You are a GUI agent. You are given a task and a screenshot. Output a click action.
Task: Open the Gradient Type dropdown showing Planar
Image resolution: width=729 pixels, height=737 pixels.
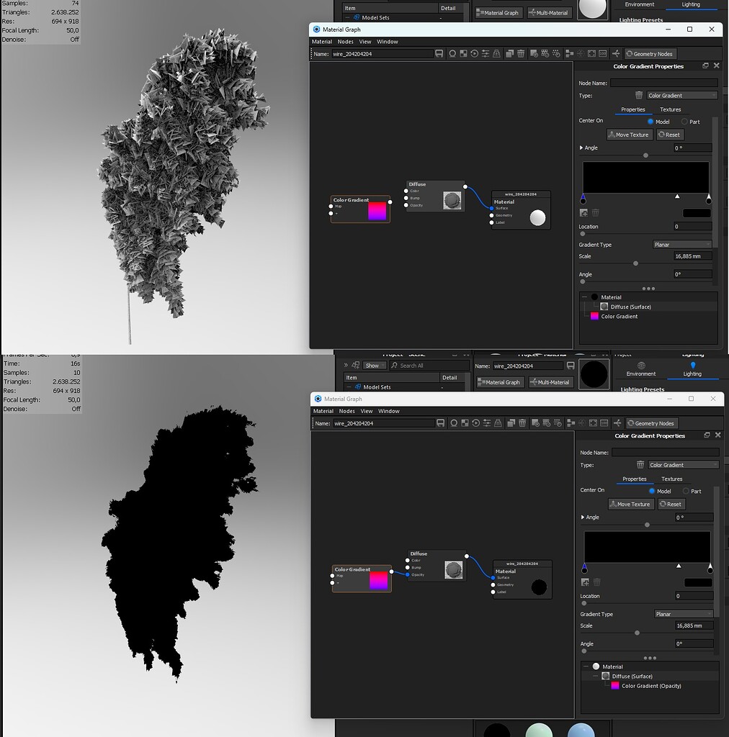[x=682, y=245]
